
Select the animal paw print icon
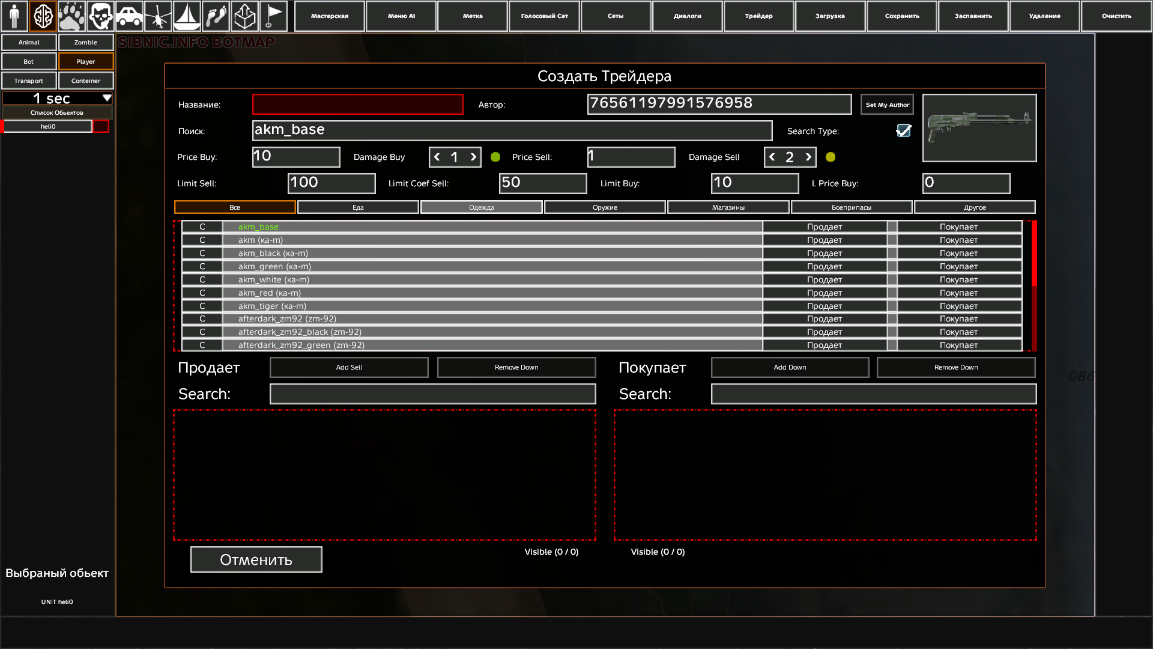[x=72, y=16]
